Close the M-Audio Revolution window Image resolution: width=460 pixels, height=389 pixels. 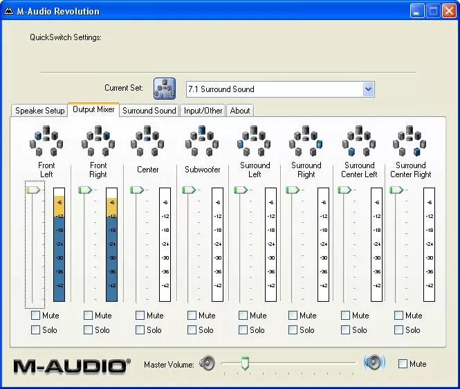[450, 11]
